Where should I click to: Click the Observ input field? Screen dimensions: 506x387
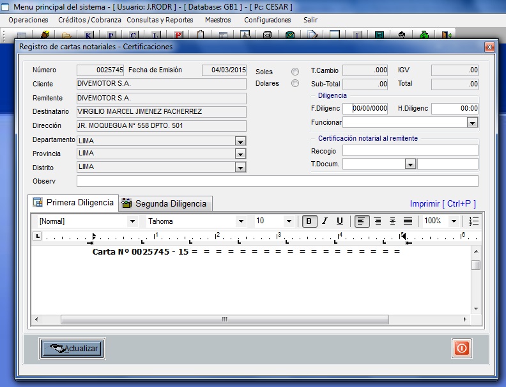click(277, 181)
